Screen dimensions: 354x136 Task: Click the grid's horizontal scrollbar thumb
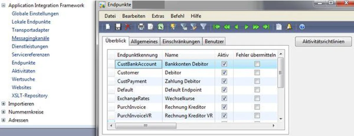tap(146, 126)
